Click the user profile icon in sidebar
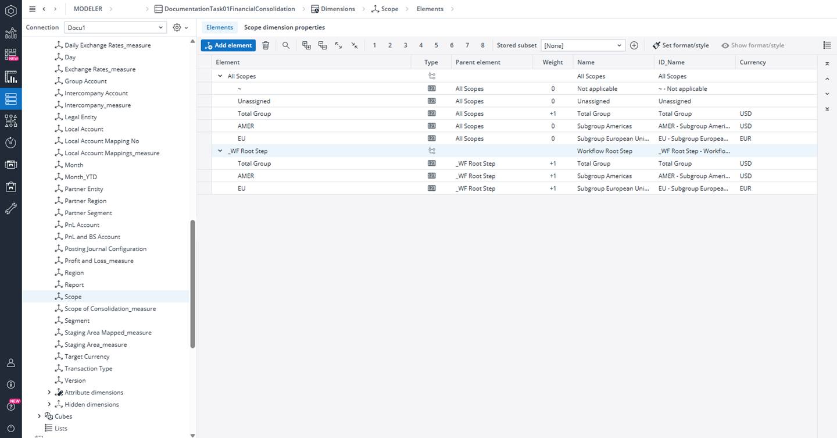Viewport: 837px width, 438px height. 10,362
